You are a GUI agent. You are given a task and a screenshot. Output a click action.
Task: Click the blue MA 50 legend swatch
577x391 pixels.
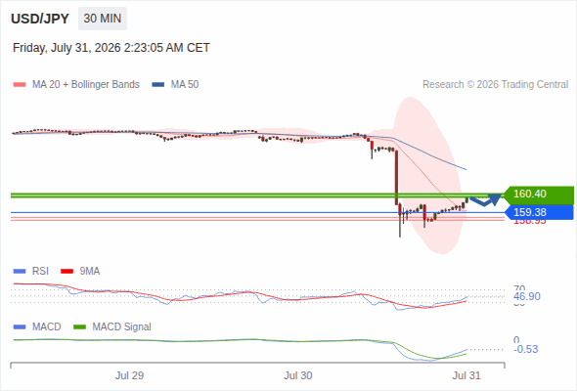coord(158,85)
